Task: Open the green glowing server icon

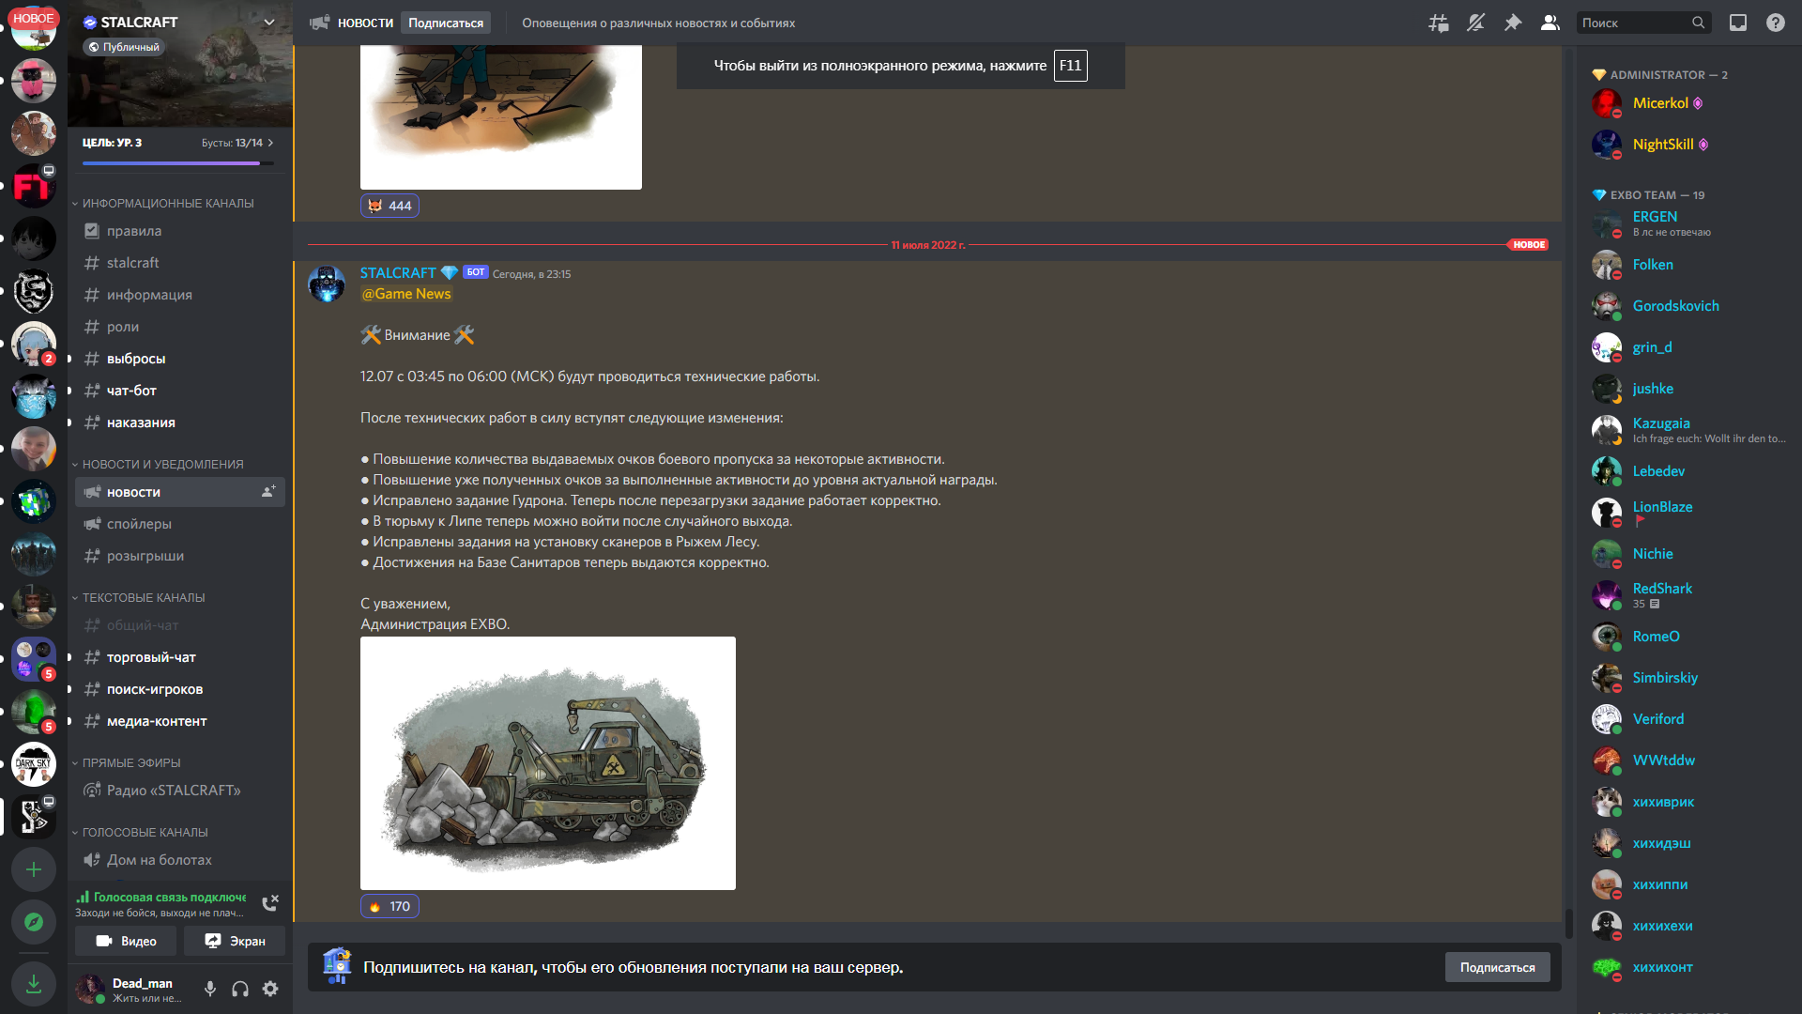Action: pyautogui.click(x=34, y=712)
